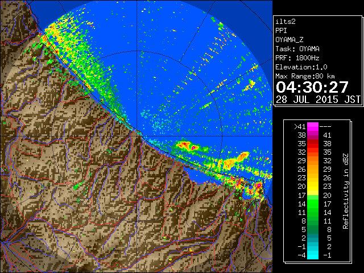Viewport: 364px width, 273px height.
Task: Click the '>41' legend label
Action: point(300,127)
